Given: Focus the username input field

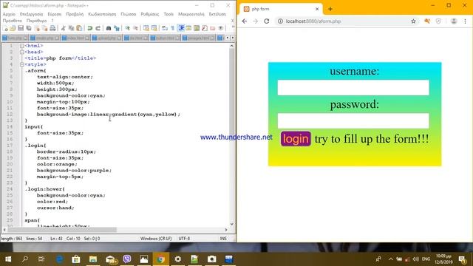Looking at the screenshot, I should pos(353,87).
